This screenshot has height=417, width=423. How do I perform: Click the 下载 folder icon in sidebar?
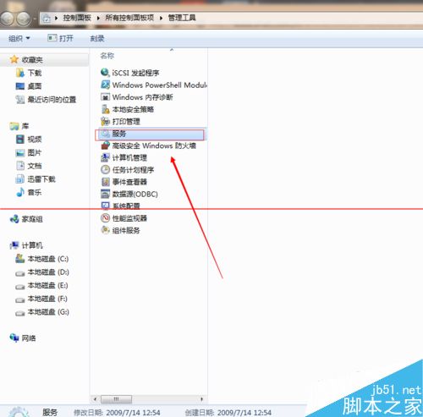click(20, 73)
